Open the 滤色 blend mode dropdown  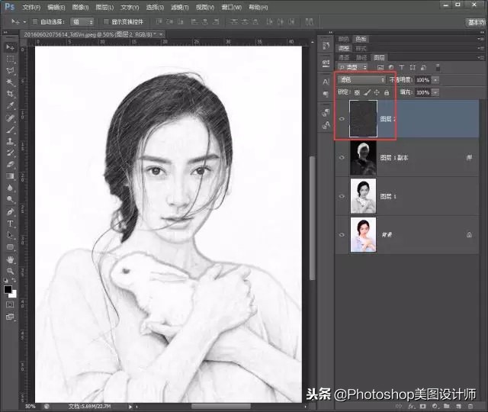click(361, 80)
